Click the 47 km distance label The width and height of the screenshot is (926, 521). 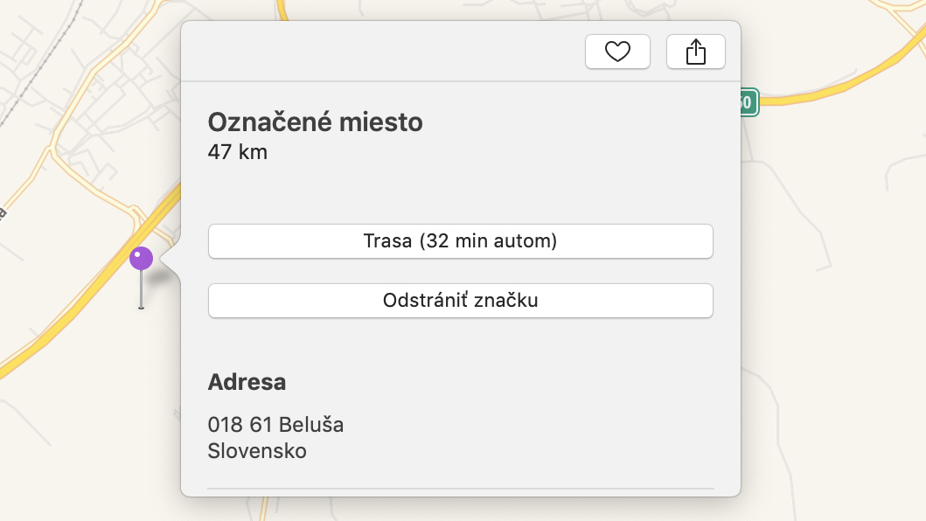click(x=238, y=152)
